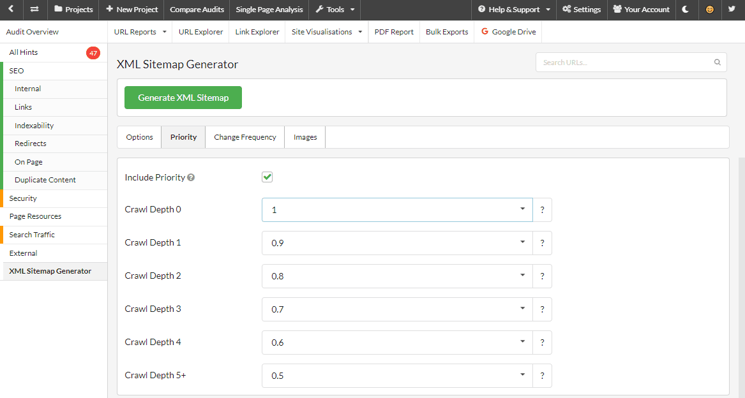Expand the Help & Support menu
This screenshot has height=398, width=745.
pyautogui.click(x=514, y=10)
